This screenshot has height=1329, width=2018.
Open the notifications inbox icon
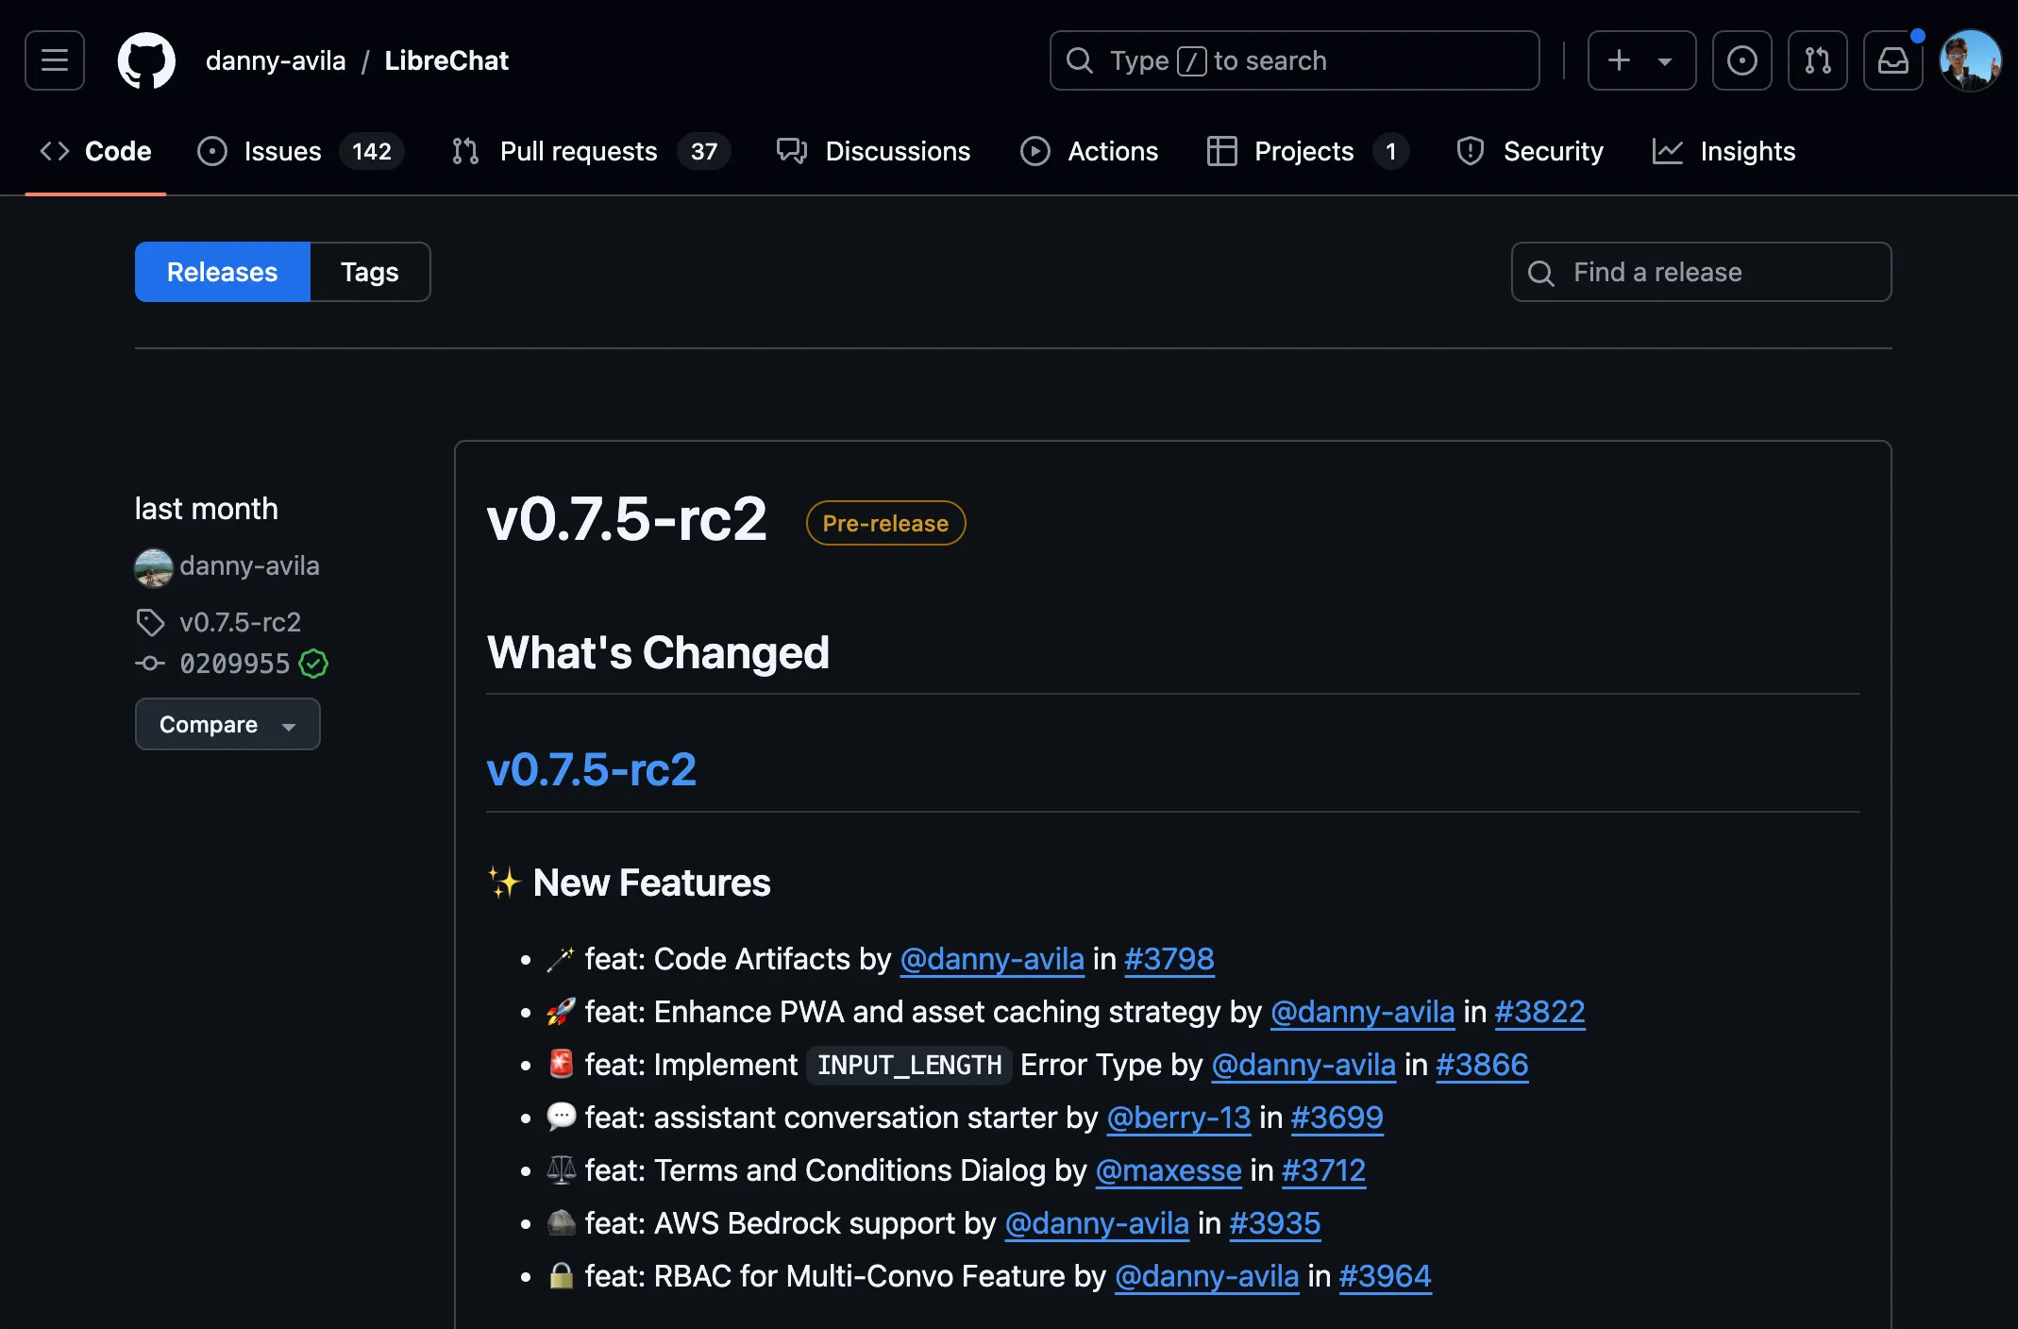[1892, 60]
